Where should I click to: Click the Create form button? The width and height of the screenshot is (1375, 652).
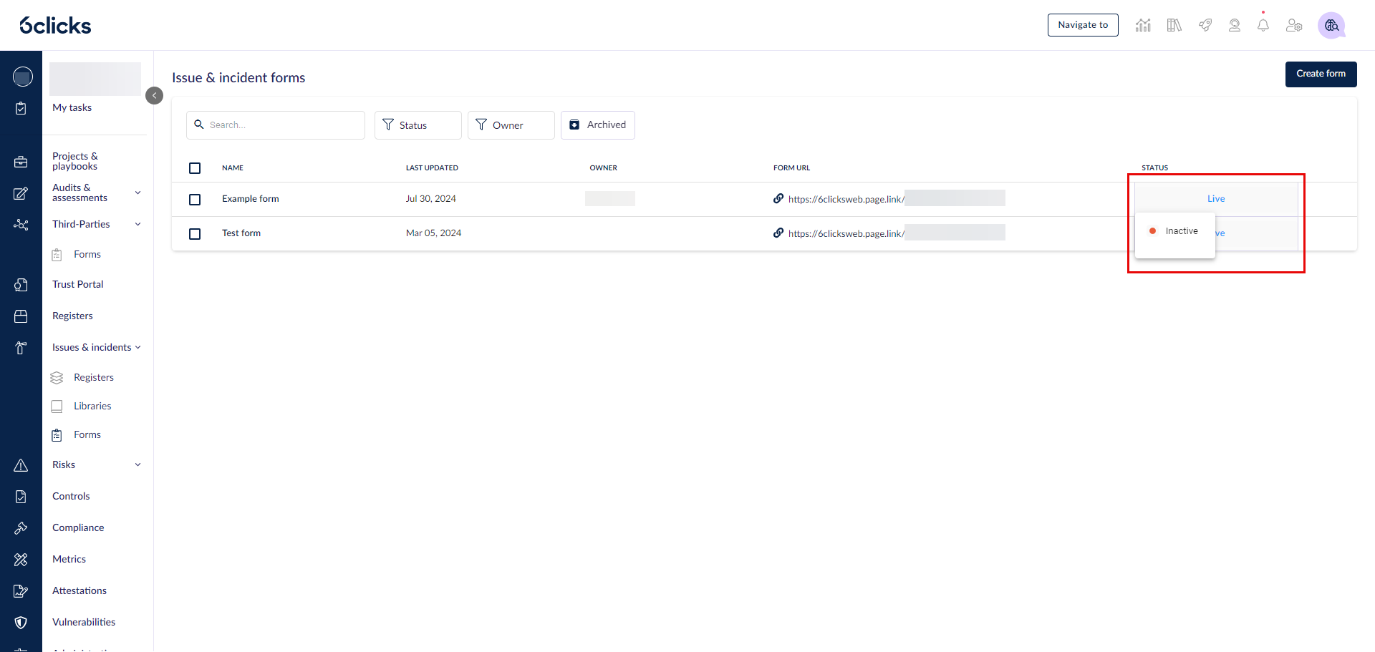click(x=1321, y=74)
